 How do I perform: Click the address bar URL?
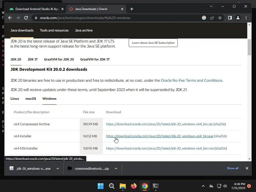pos(85,18)
